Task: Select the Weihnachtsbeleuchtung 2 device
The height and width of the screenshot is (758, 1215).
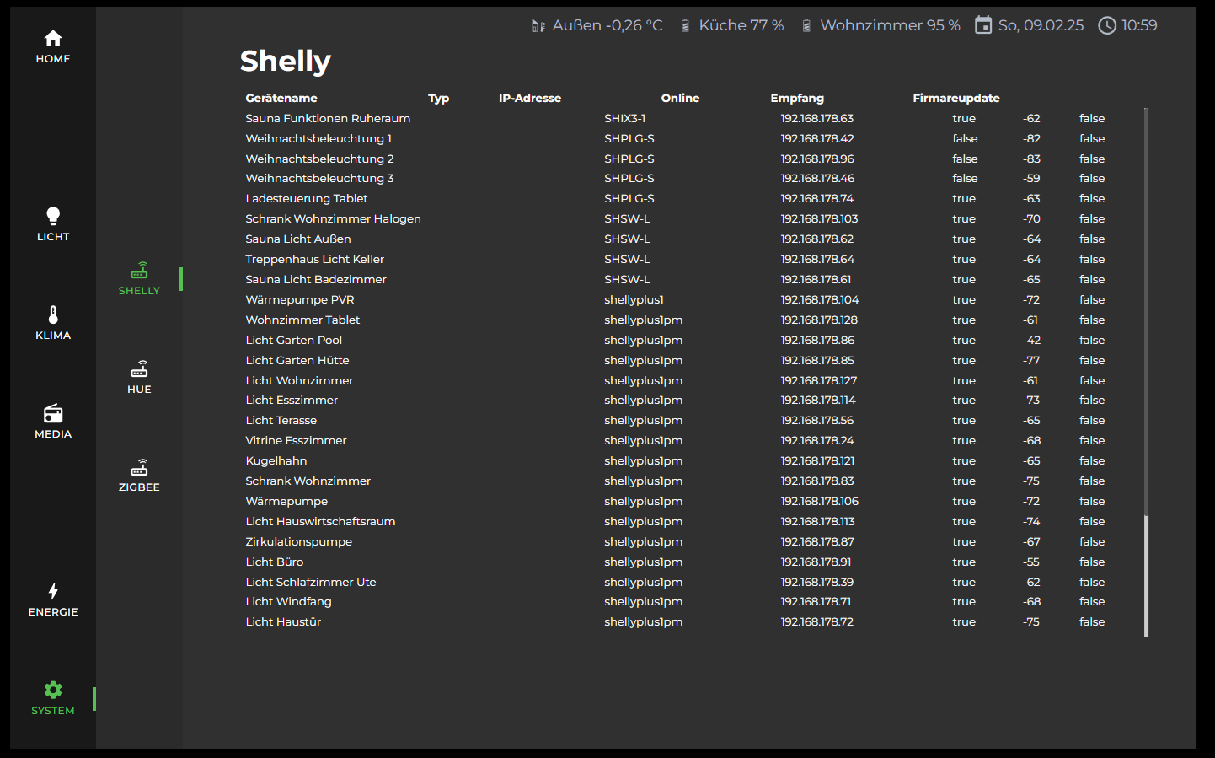Action: pos(319,159)
